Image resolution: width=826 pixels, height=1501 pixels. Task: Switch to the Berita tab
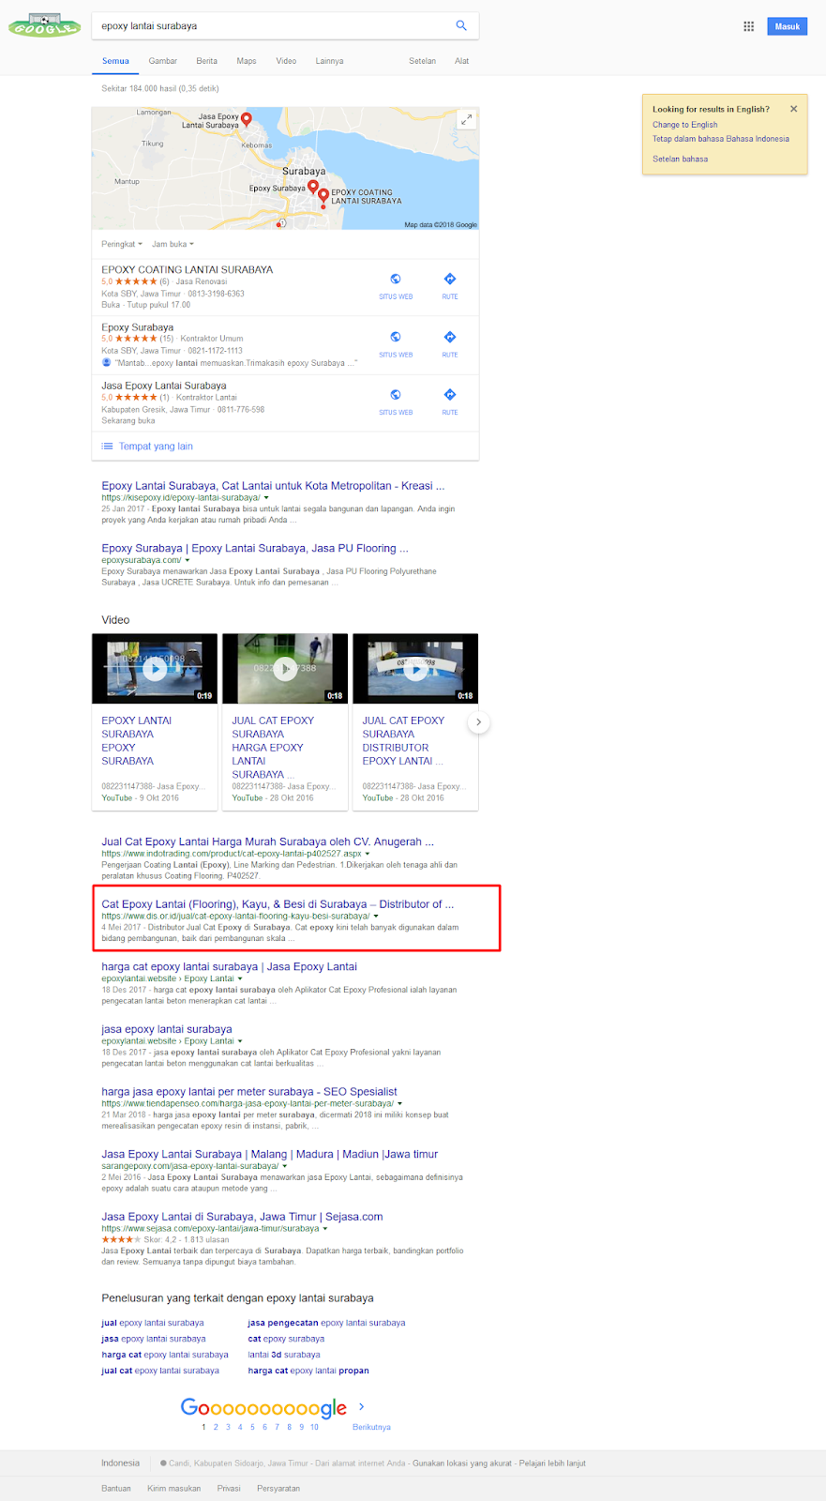click(x=207, y=61)
